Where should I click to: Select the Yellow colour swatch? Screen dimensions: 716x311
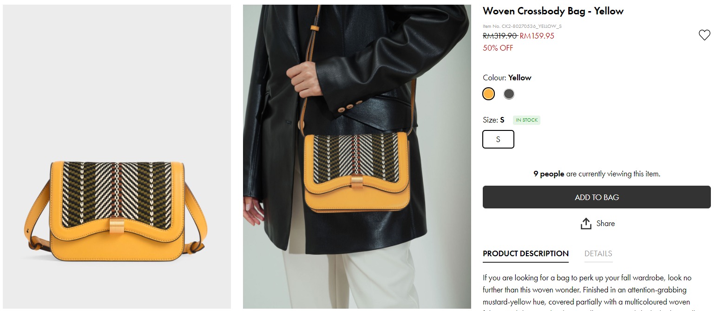pyautogui.click(x=488, y=94)
